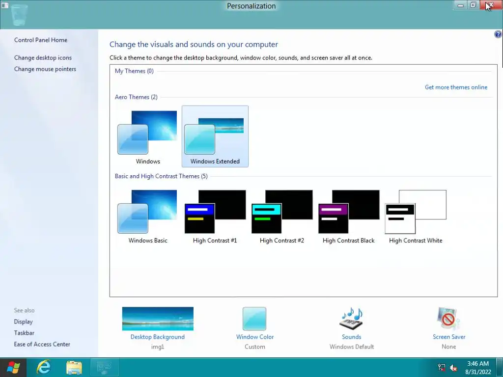503x377 pixels.
Task: Minimize the Personalization window
Action: (x=460, y=5)
